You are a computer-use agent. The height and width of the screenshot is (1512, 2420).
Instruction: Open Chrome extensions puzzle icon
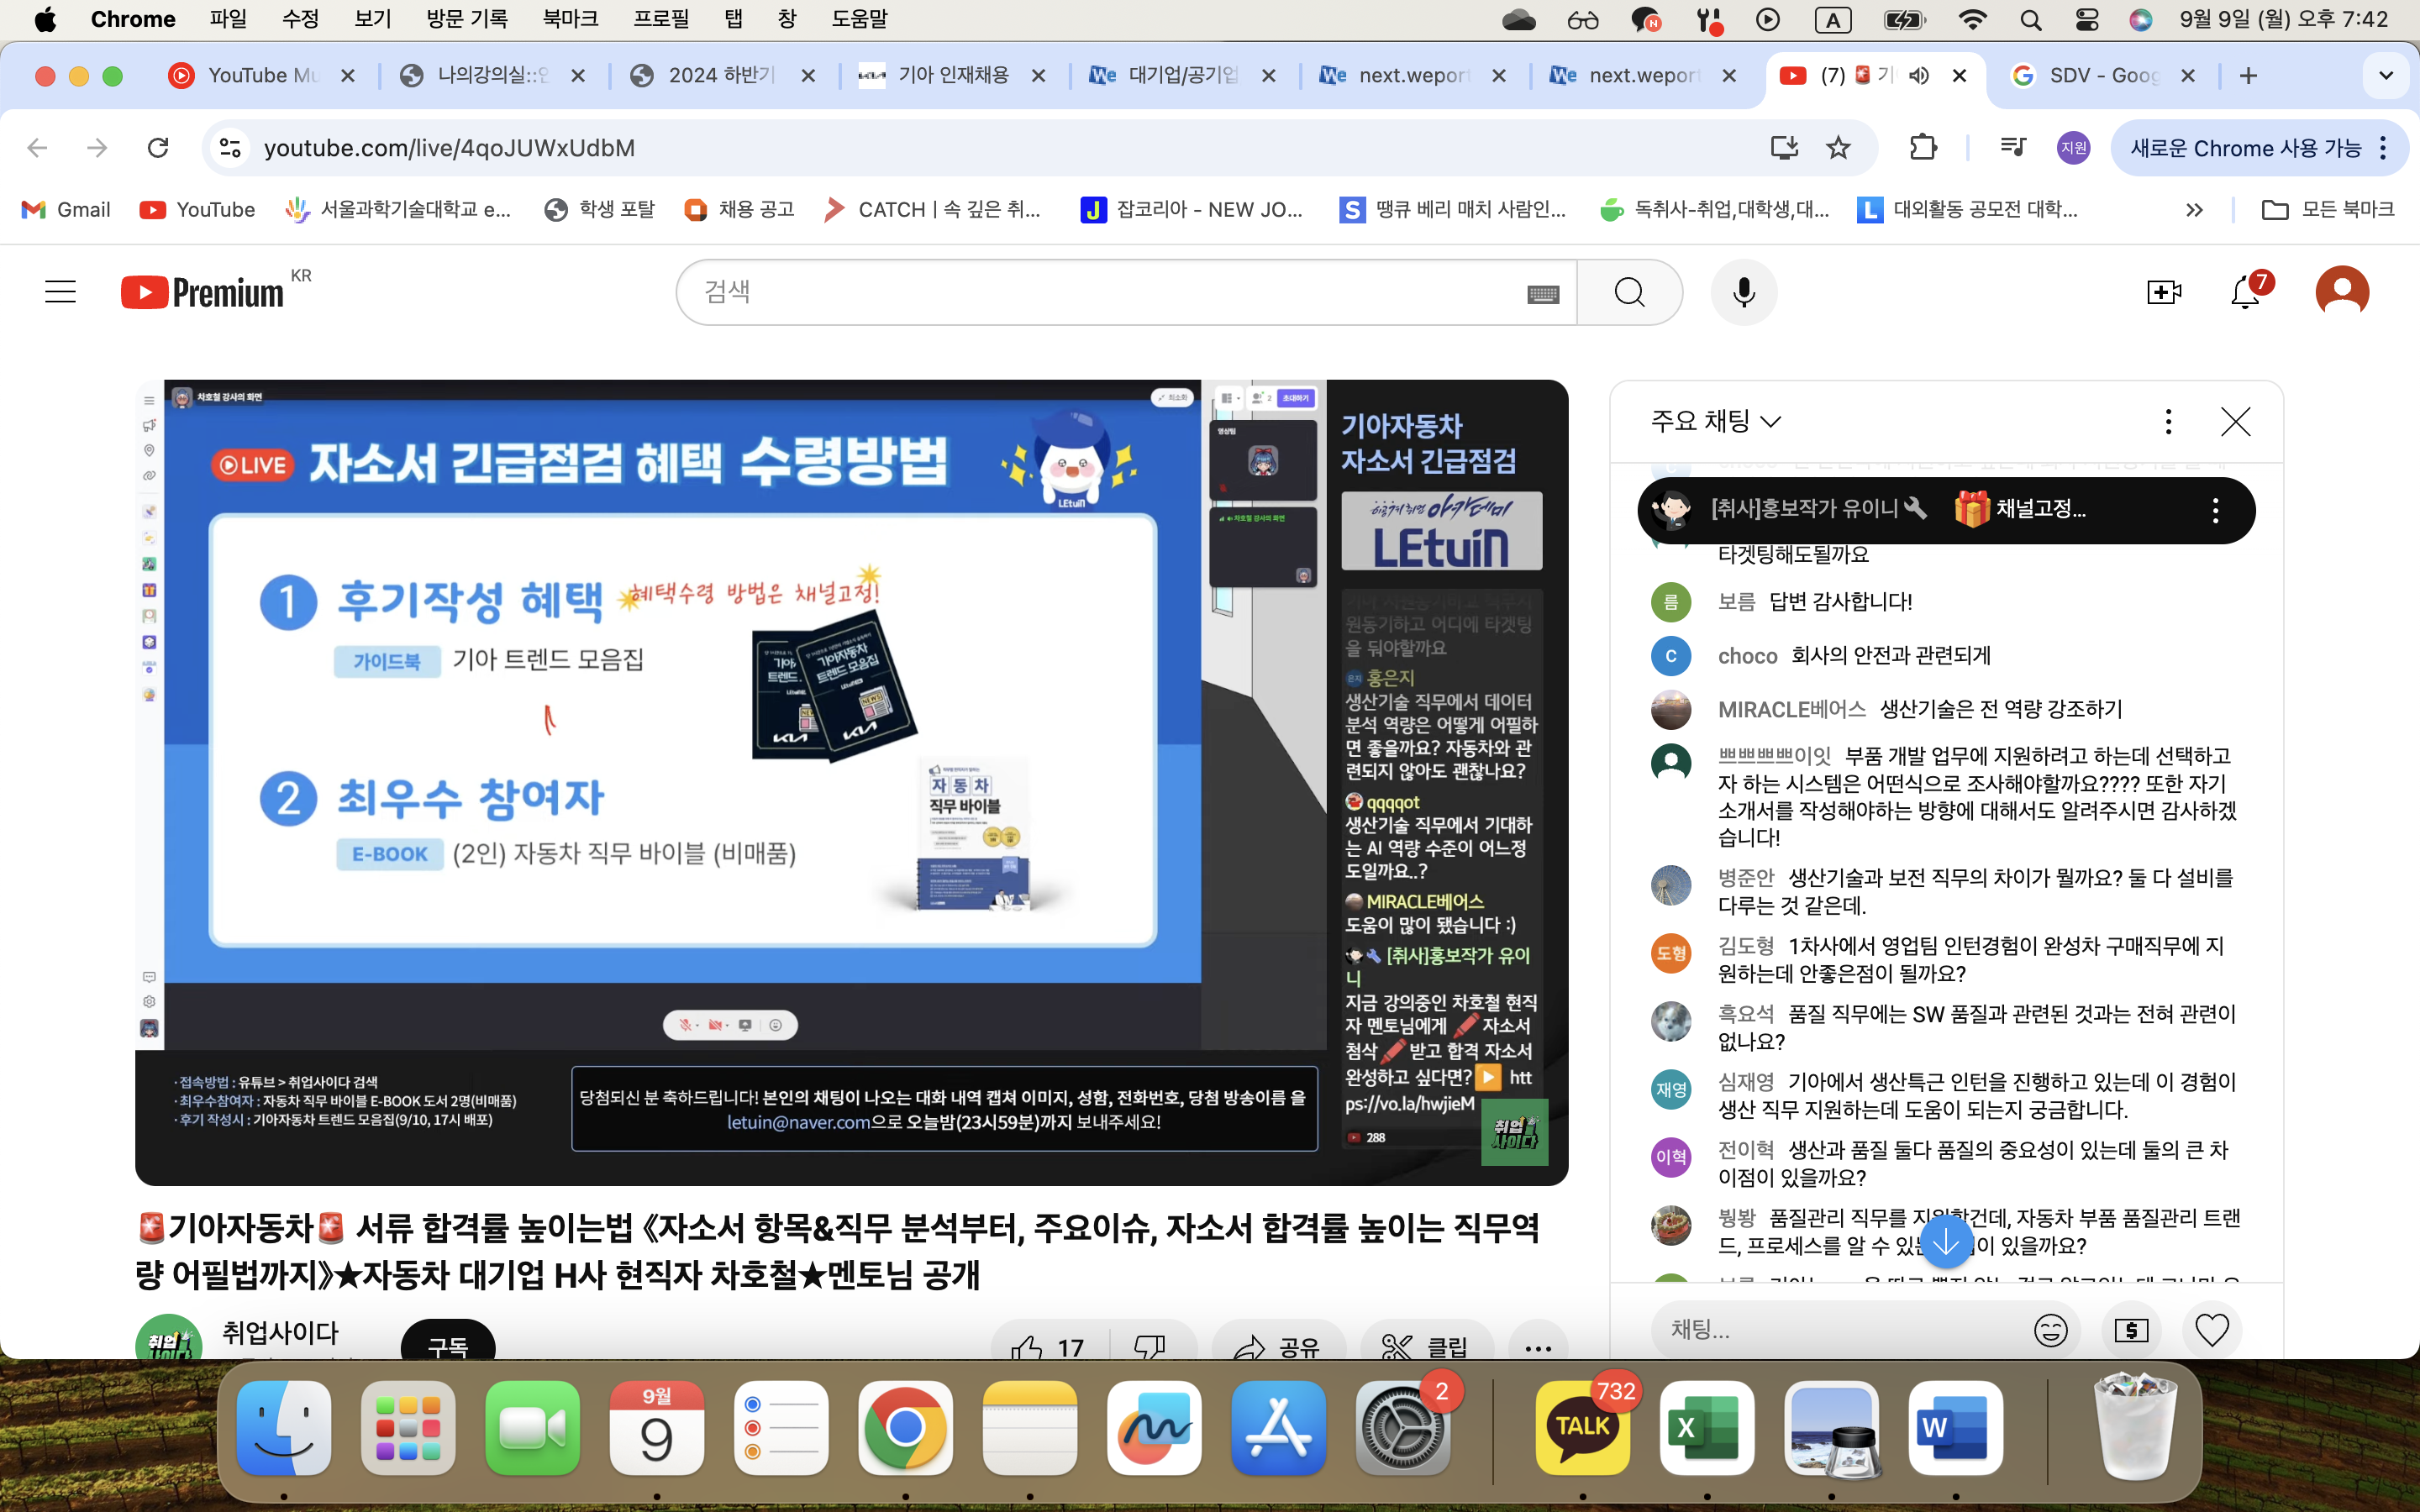(x=1922, y=148)
